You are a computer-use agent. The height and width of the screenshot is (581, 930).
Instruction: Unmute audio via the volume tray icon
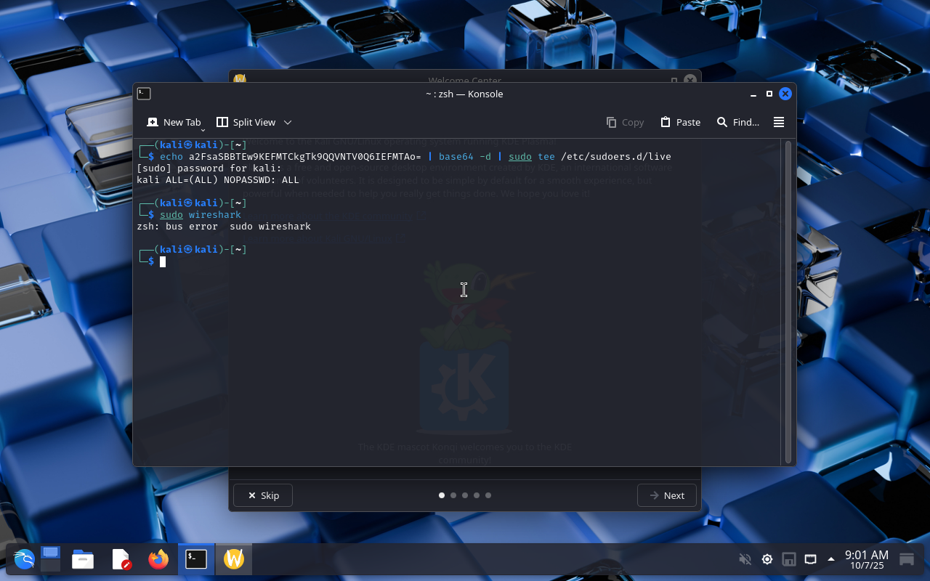tap(745, 559)
